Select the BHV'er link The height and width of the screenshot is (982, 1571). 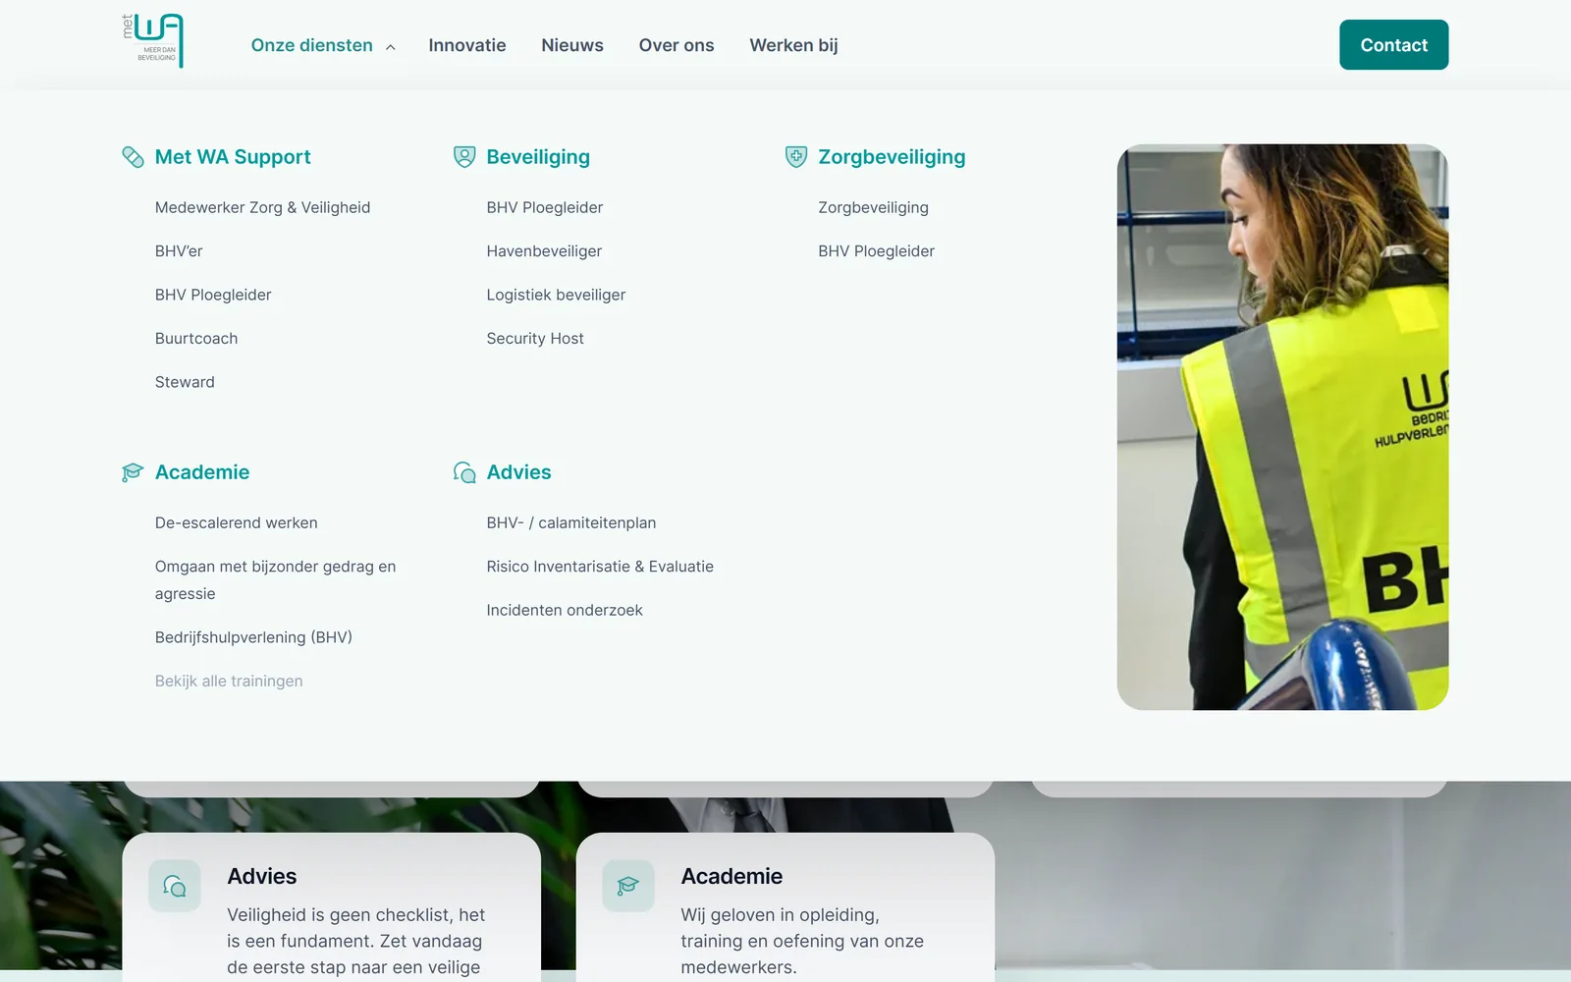pos(179,251)
